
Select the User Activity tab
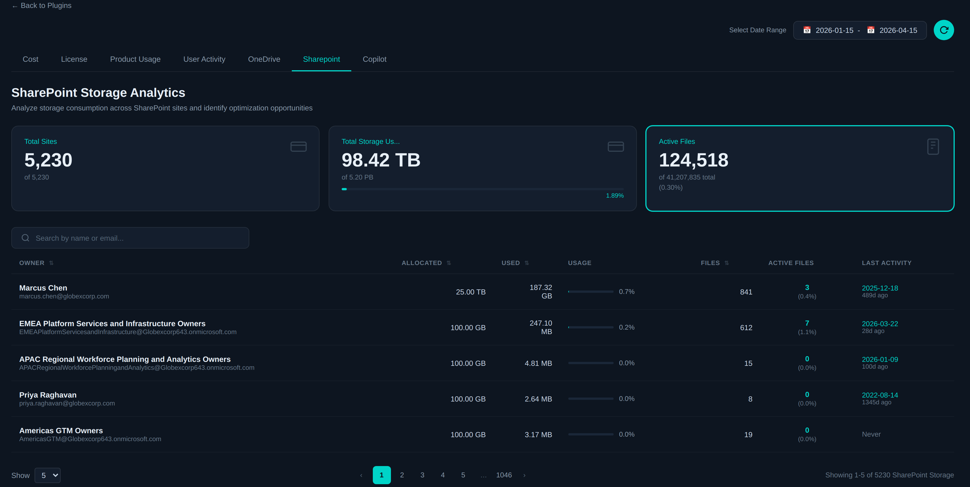[x=204, y=59]
